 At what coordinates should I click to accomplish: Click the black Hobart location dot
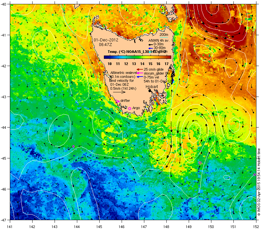(150, 91)
